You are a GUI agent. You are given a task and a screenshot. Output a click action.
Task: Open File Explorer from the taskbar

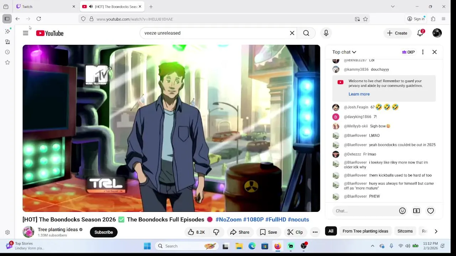click(239, 246)
